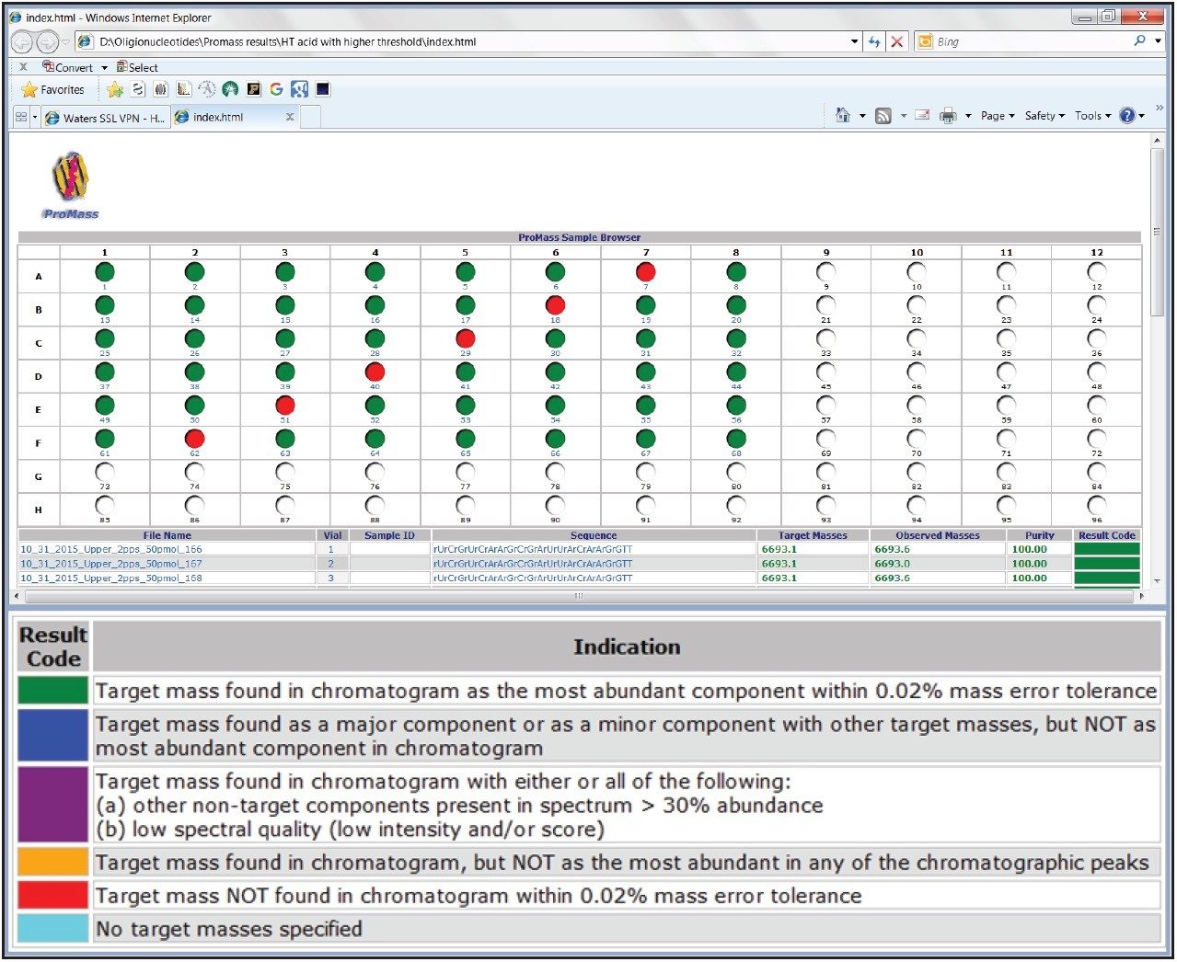Select green well 68 in row F

point(736,439)
